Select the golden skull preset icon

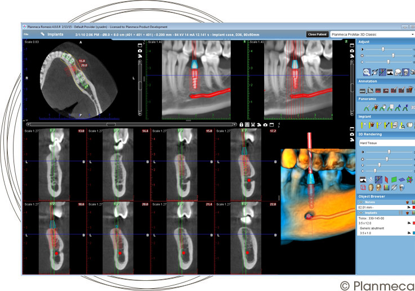click(x=378, y=187)
